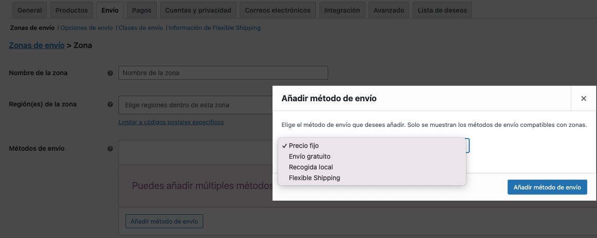The image size is (597, 238).
Task: Click help icon beside Nombre de la zona
Action: click(x=110, y=73)
